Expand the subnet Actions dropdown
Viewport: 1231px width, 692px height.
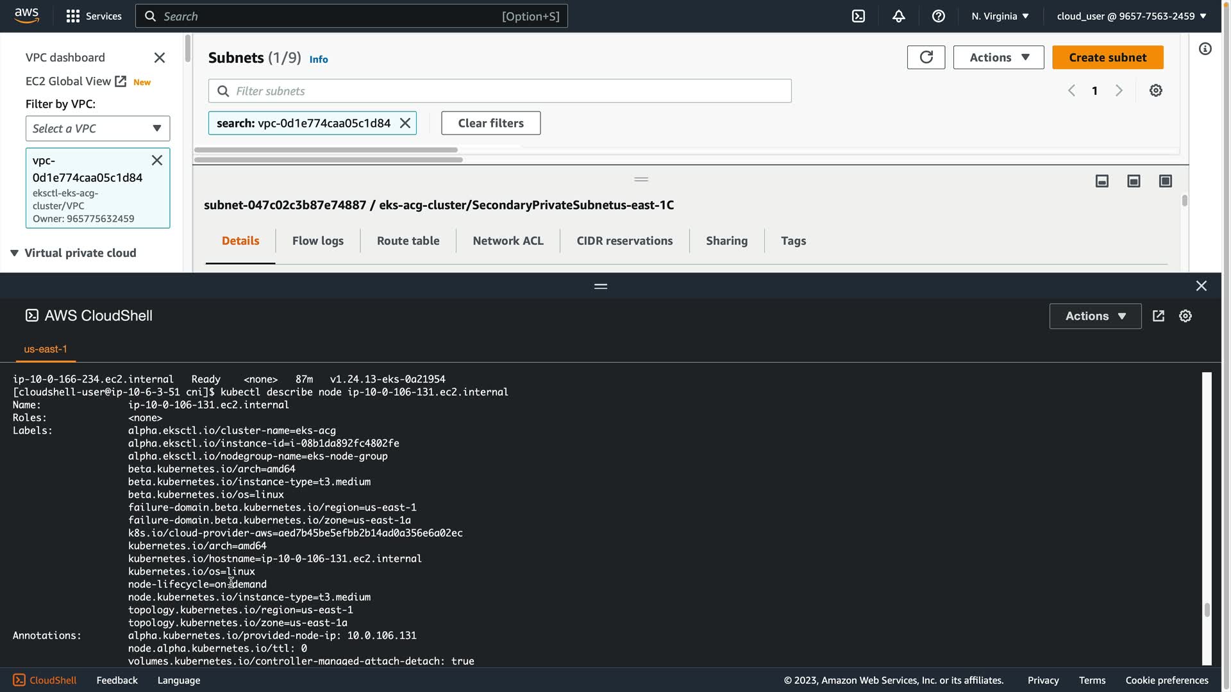pyautogui.click(x=998, y=57)
